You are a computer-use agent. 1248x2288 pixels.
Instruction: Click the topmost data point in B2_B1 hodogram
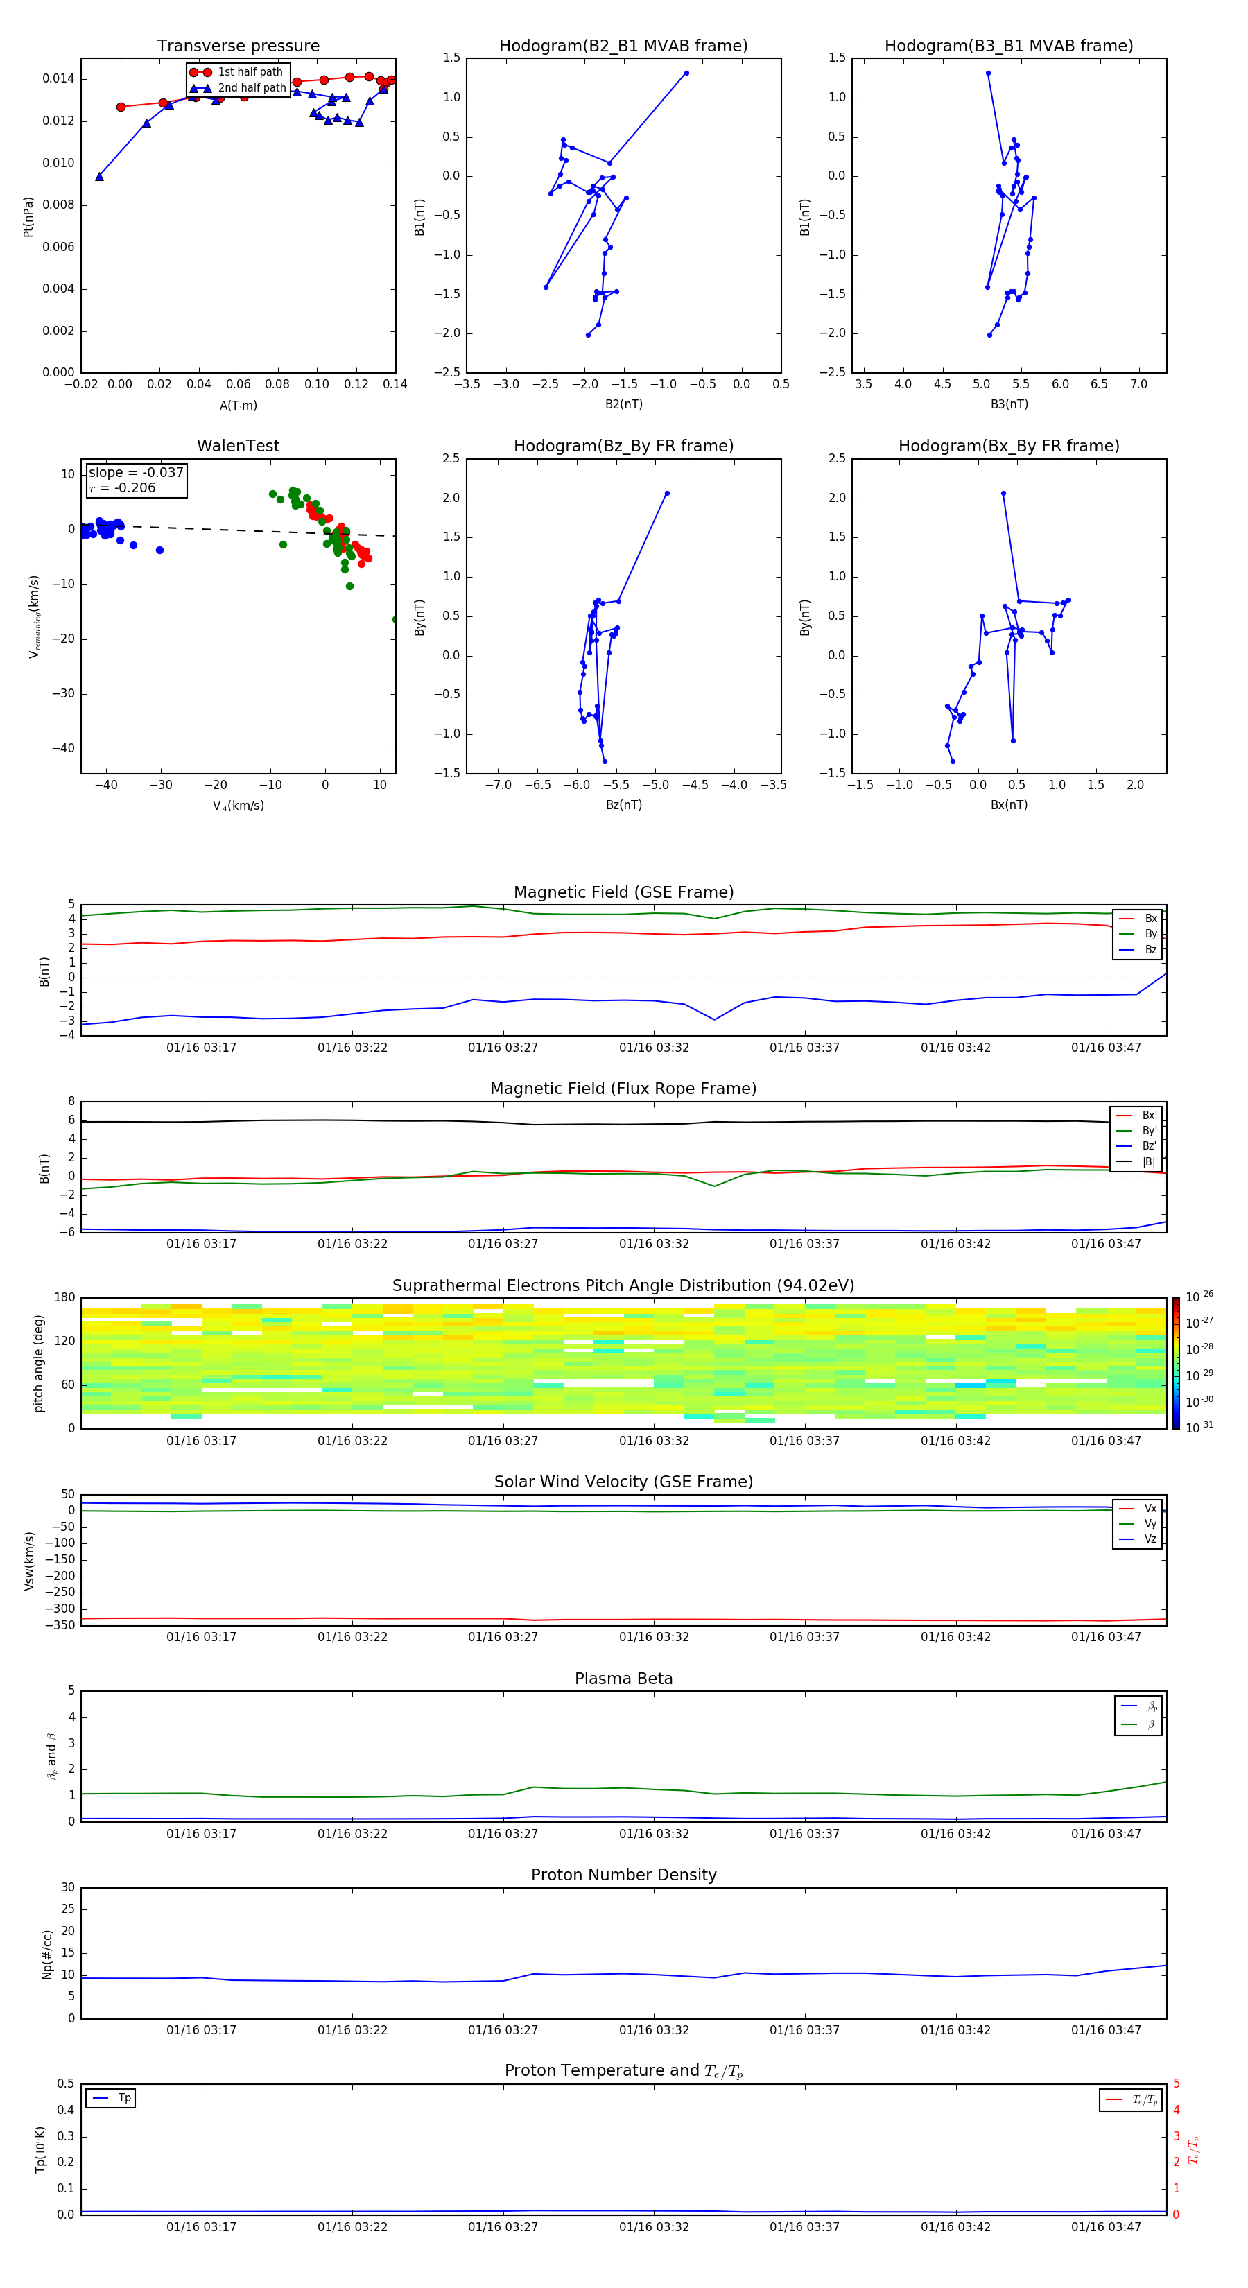(x=686, y=73)
